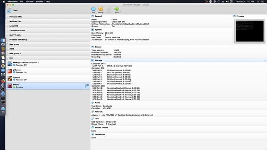Select the Zentyal Powered Off row
This screenshot has width=267, height=150.
(48, 78)
